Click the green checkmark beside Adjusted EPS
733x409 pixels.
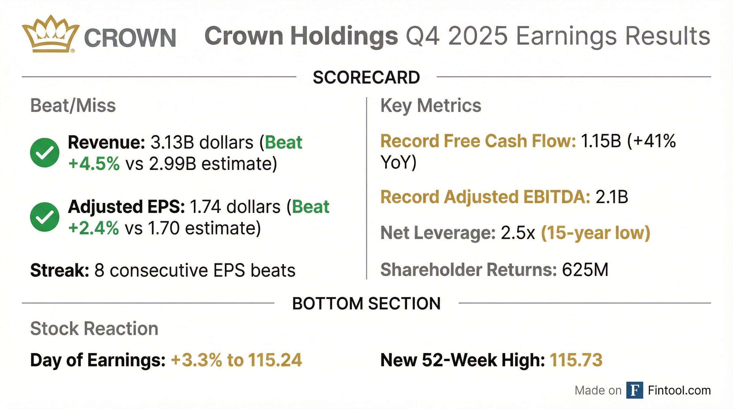pos(45,217)
